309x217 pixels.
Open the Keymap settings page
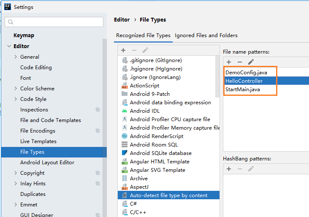[x=24, y=35]
